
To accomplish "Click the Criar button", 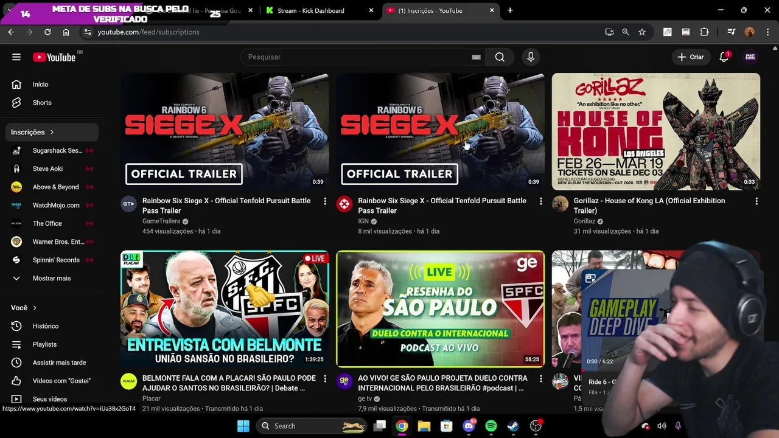I will point(691,57).
